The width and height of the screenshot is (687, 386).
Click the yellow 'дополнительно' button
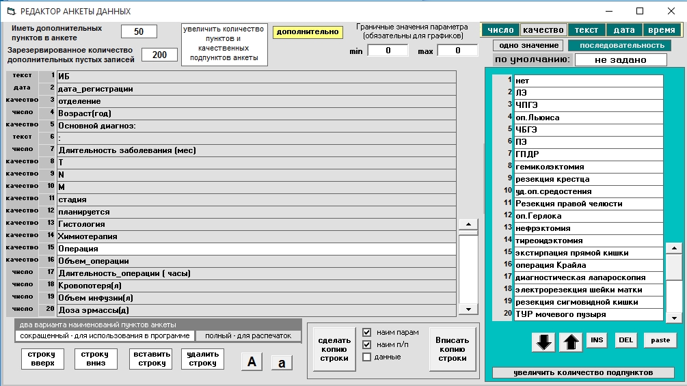(x=308, y=32)
